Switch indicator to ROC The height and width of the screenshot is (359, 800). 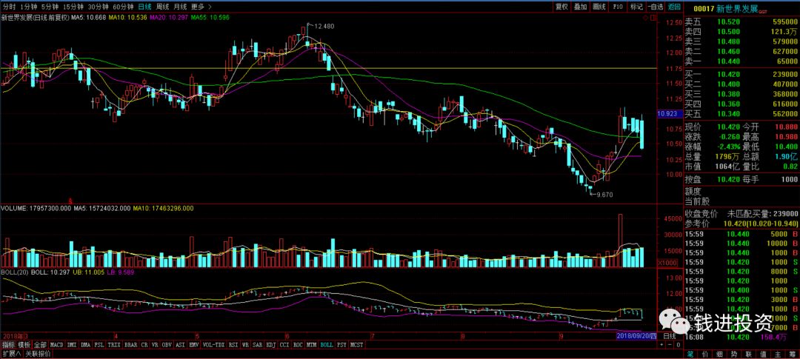point(298,345)
